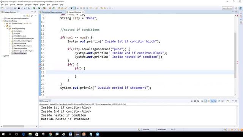This screenshot has width=243, height=137.
Task: Expand the JRE System Library node
Action: click(5, 23)
